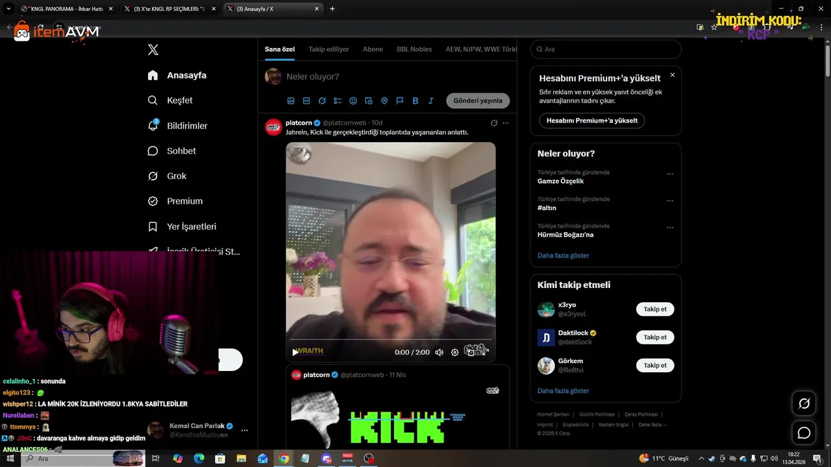Show hidden system tray icons
Screen dimensions: 831x467
point(702,459)
